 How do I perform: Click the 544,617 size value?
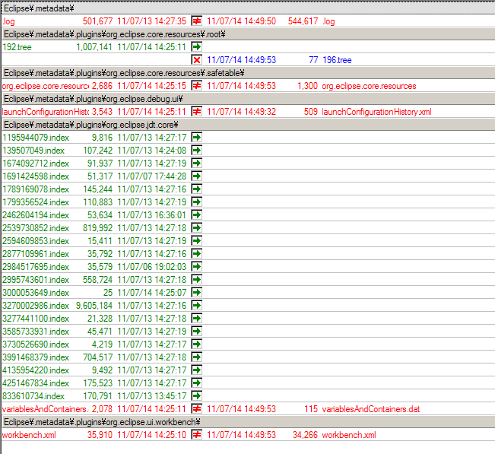click(x=303, y=21)
